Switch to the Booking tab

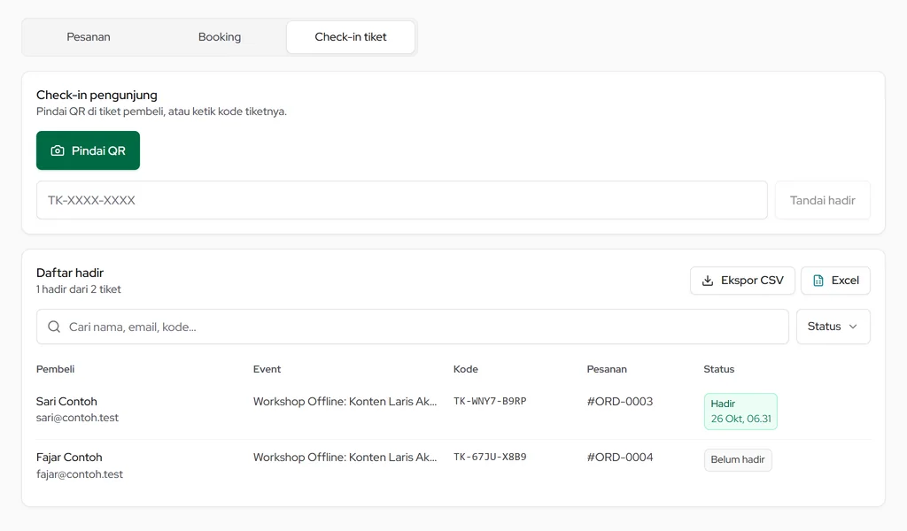(220, 37)
